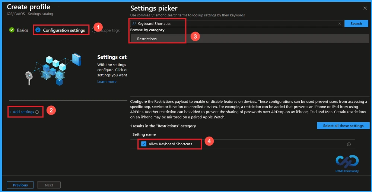The width and height of the screenshot is (372, 192).
Task: Click the Browse by category heading
Action: (x=147, y=30)
